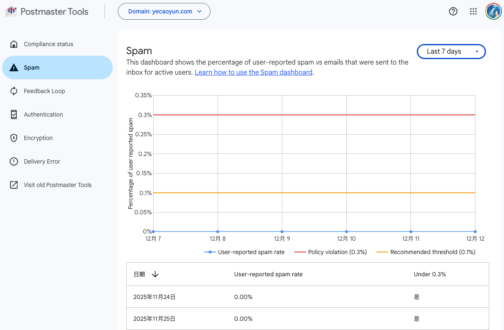Viewport: 504px width, 330px height.
Task: Open the Google apps grid icon
Action: [x=473, y=12]
